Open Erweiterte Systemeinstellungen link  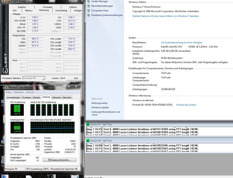pyautogui.click(x=107, y=15)
